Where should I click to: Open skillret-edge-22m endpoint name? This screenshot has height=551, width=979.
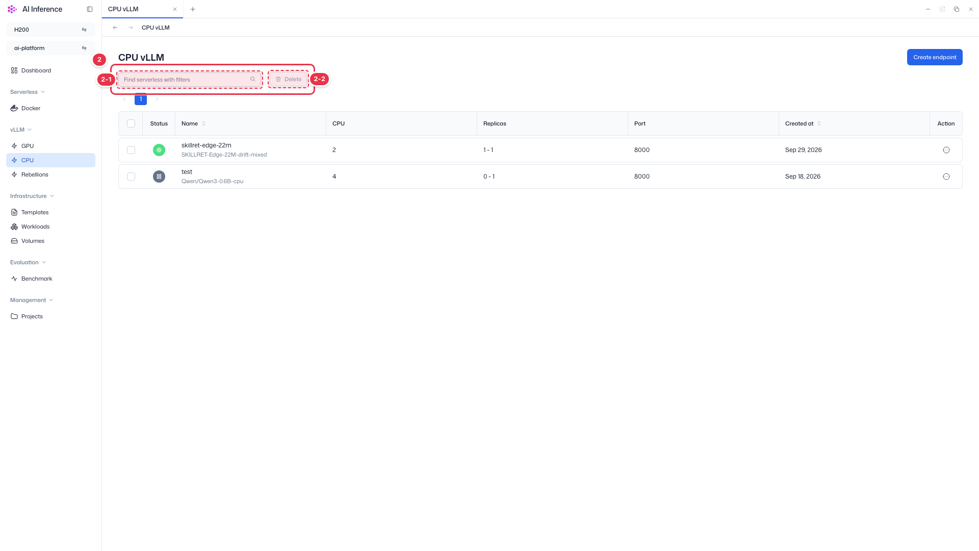click(x=207, y=145)
